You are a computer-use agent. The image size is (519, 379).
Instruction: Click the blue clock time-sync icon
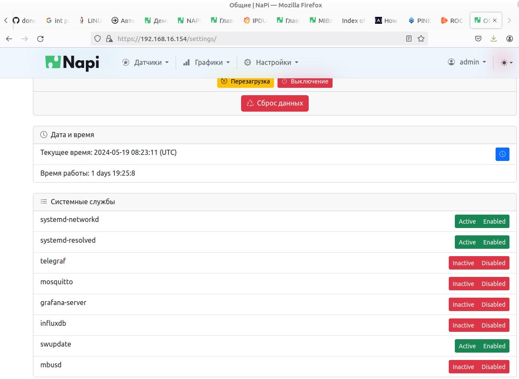click(502, 154)
